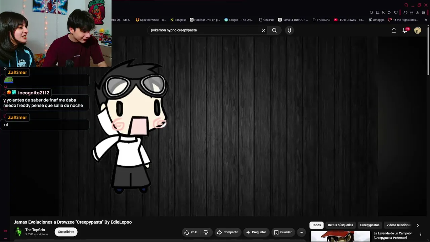430x242 pixels.
Task: Open the Songlio bookmark
Action: pos(239,20)
